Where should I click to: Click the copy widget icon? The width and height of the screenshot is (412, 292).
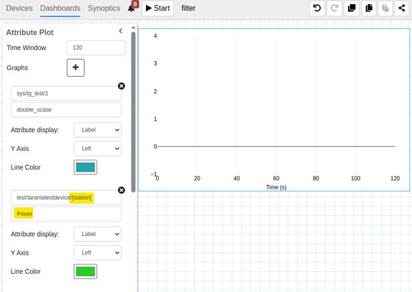click(x=369, y=8)
